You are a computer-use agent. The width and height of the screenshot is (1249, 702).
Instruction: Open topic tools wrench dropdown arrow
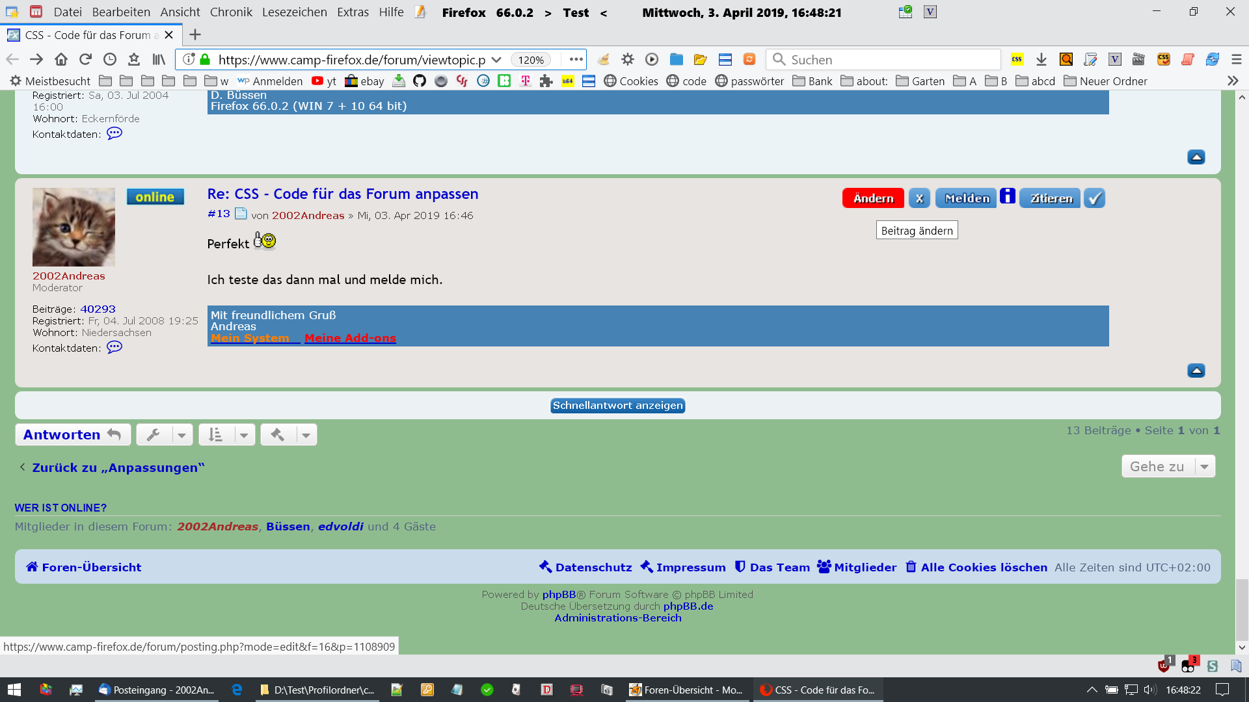(x=181, y=435)
